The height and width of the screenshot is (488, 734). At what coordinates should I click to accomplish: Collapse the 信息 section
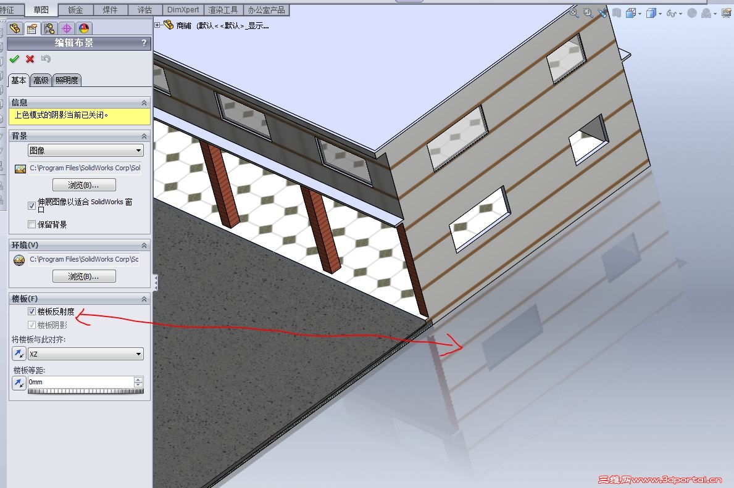pyautogui.click(x=144, y=102)
